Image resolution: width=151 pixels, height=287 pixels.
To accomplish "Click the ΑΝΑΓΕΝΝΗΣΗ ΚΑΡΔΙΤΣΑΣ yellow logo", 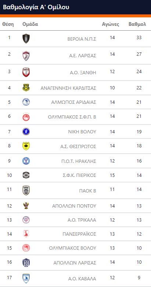I will pos(26,88).
